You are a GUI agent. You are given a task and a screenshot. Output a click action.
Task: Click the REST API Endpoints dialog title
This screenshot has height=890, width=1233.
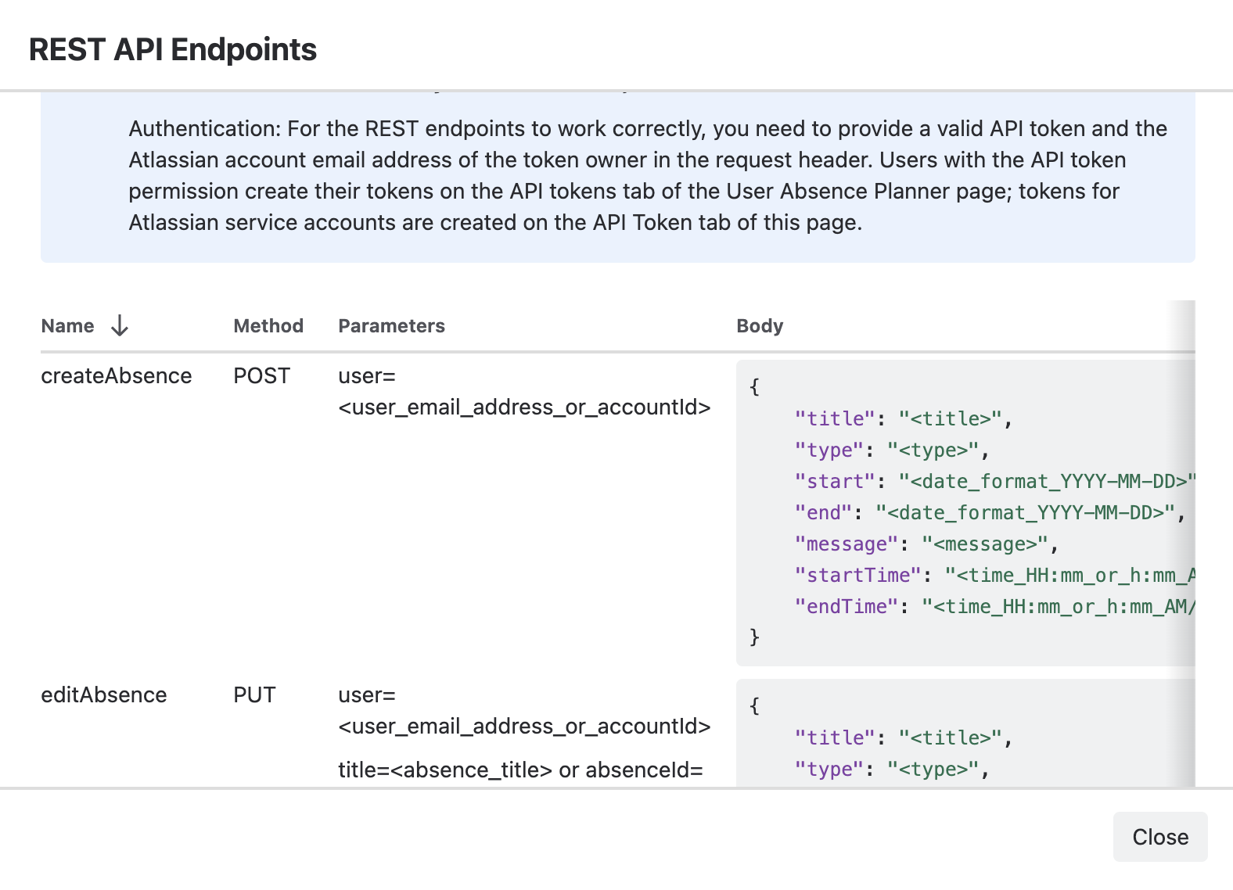(173, 49)
